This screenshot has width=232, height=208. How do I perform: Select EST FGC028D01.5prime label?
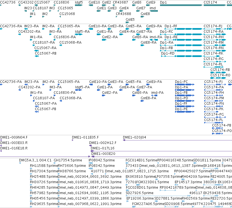[142, 188]
